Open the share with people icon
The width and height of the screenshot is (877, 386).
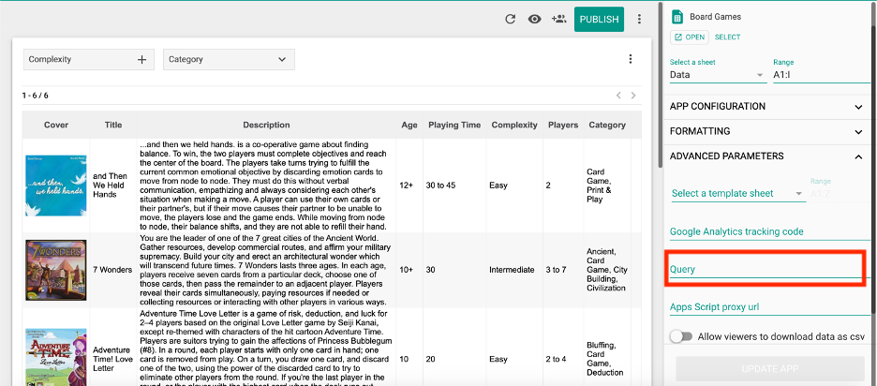point(558,19)
